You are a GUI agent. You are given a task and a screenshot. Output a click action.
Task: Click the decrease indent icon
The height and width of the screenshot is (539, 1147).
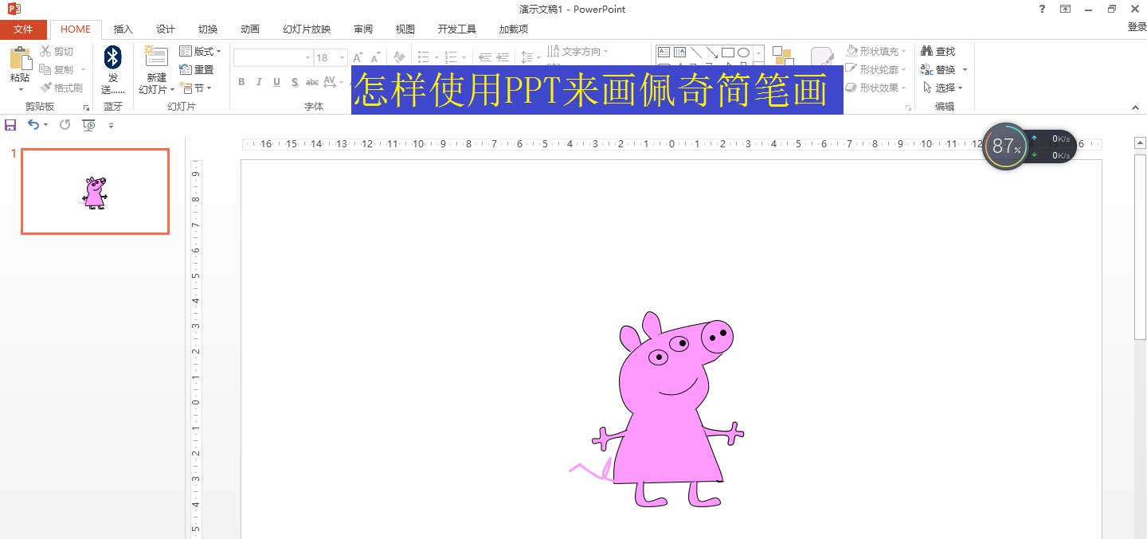pyautogui.click(x=485, y=57)
